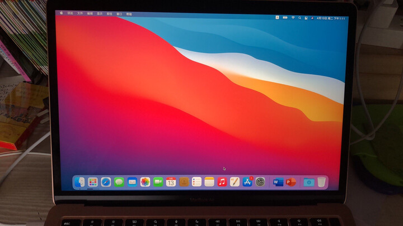The image size is (403, 226).
Task: Open Finder from the Dock
Action: (79, 182)
